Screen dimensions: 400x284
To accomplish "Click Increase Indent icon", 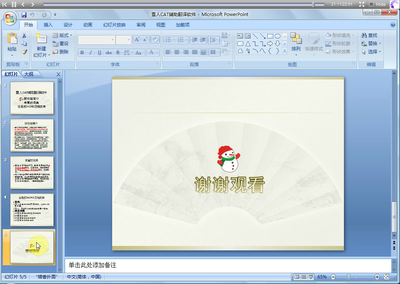I will pyautogui.click(x=203, y=40).
